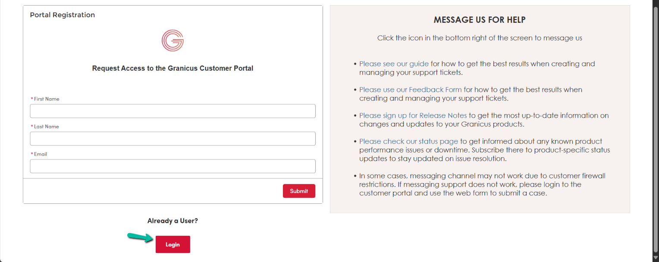Click the red Login button
Image resolution: width=659 pixels, height=262 pixels.
[173, 244]
